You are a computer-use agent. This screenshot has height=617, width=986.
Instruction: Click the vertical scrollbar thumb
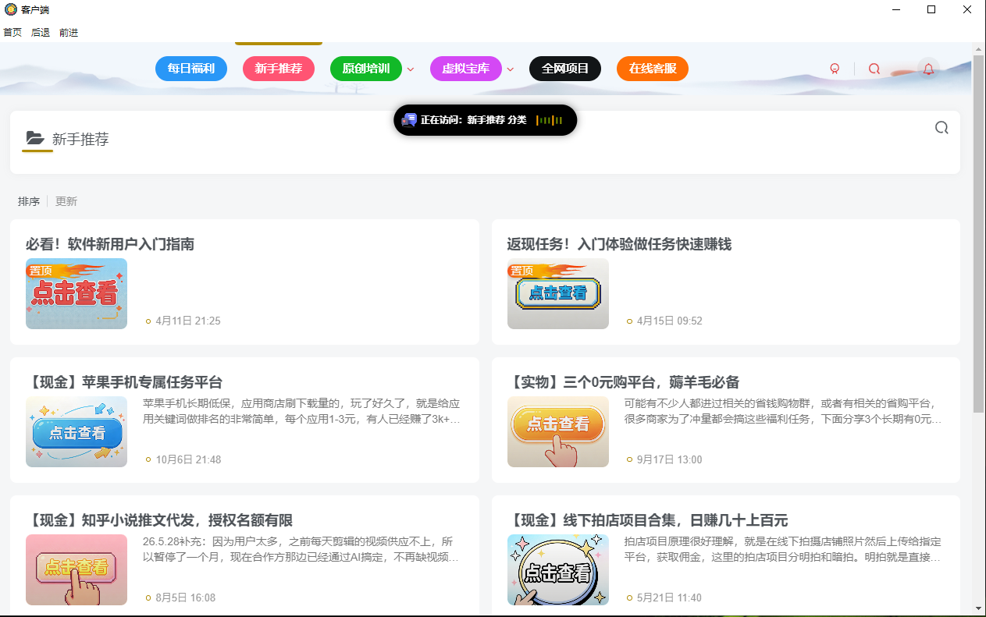point(979,233)
